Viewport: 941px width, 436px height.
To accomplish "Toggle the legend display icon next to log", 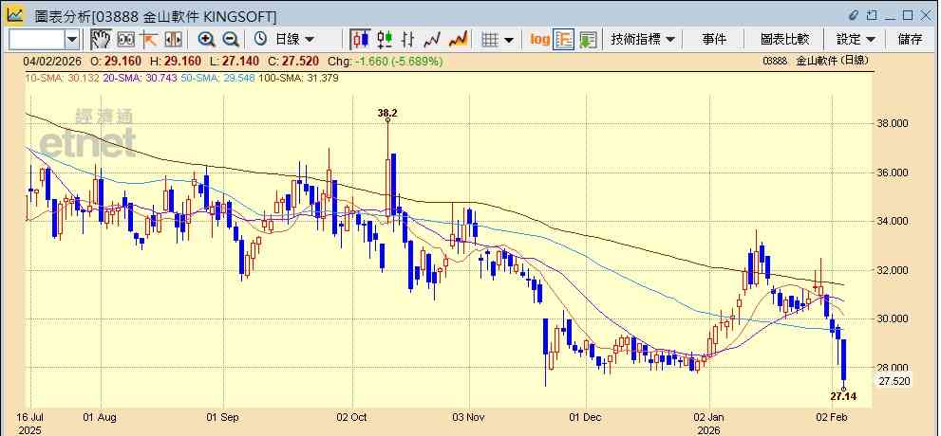I will [x=564, y=40].
